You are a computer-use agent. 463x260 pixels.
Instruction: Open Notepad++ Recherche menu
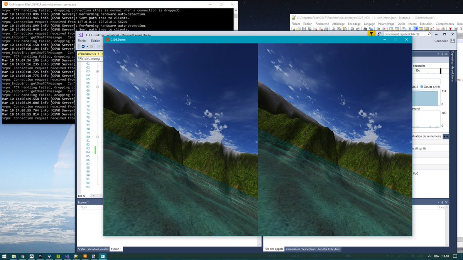[x=322, y=24]
